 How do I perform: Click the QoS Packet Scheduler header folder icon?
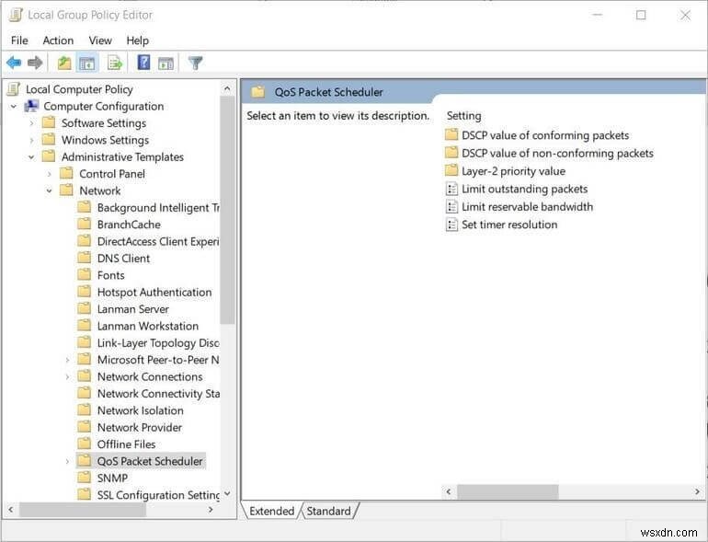coord(258,92)
